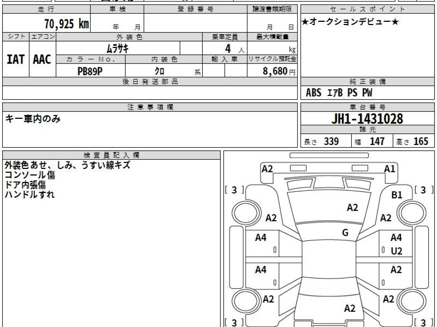The image size is (437, 327).
Task: Select the 注意事項欄 header
Action: (x=150, y=107)
